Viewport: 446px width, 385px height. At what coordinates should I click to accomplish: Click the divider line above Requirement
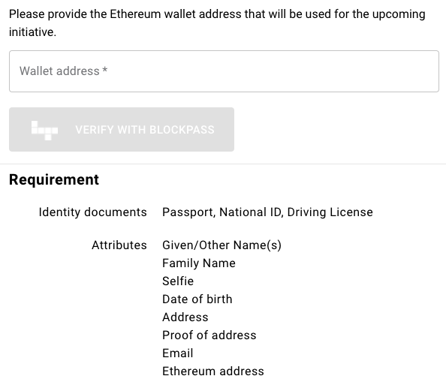tap(223, 164)
